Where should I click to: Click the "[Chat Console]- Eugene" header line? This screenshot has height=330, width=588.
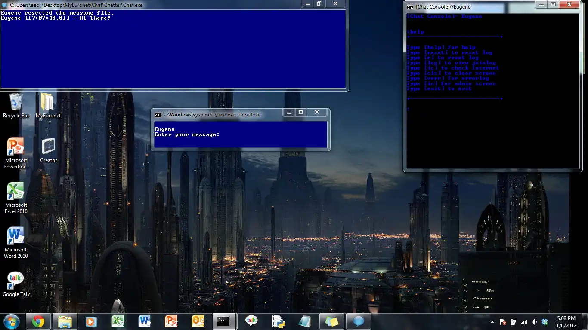coord(444,16)
